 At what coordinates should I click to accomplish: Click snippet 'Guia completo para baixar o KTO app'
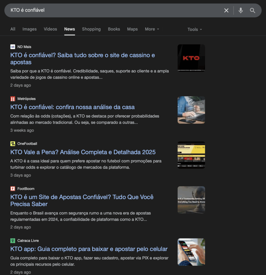click(89, 261)
